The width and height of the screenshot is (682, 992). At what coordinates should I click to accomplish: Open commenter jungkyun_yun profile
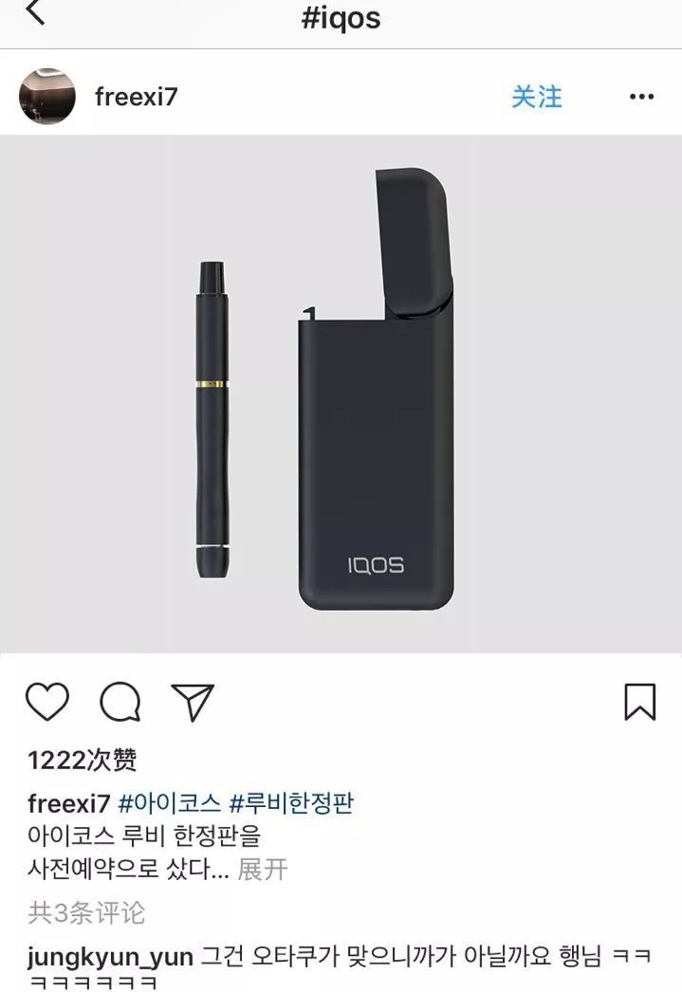[110, 957]
